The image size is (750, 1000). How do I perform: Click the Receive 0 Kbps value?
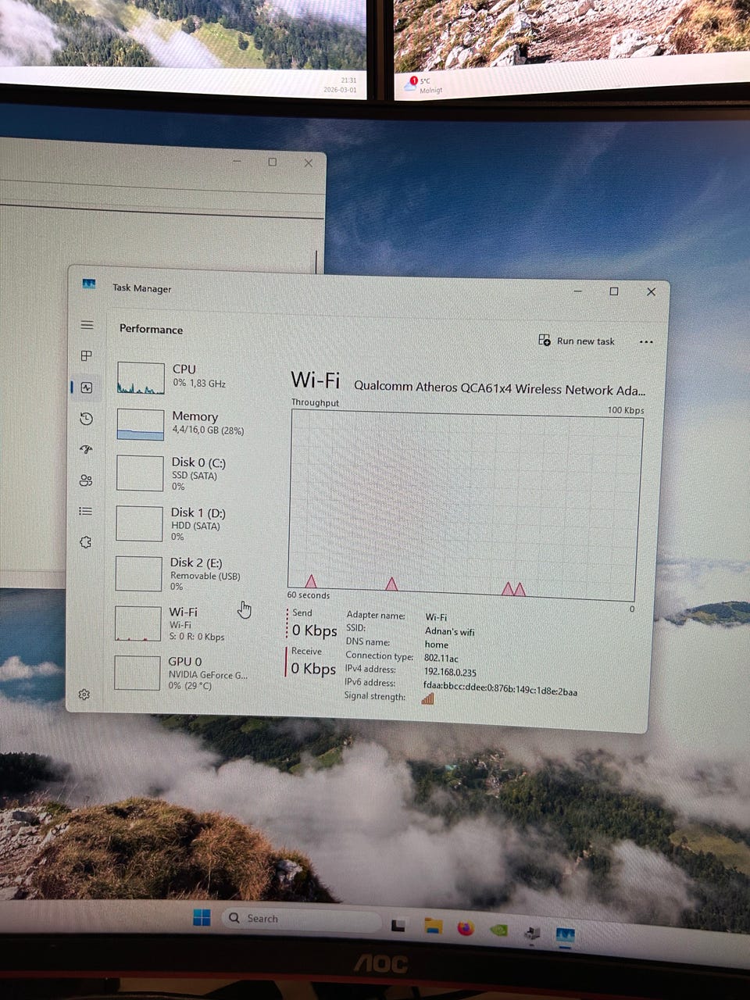pyautogui.click(x=313, y=669)
